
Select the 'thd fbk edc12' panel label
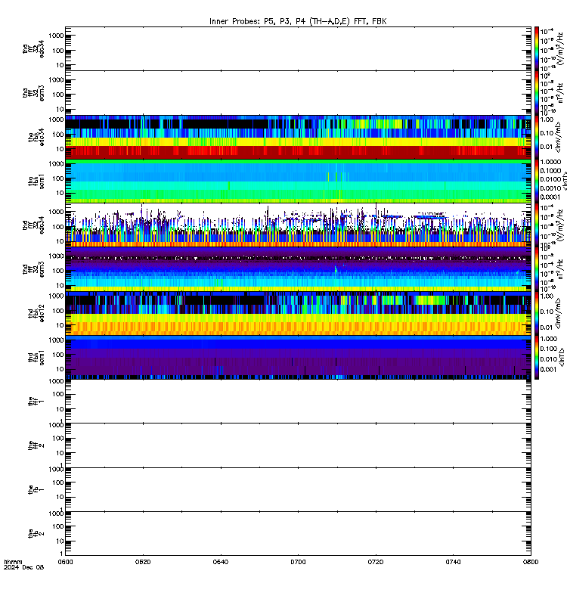pyautogui.click(x=36, y=313)
